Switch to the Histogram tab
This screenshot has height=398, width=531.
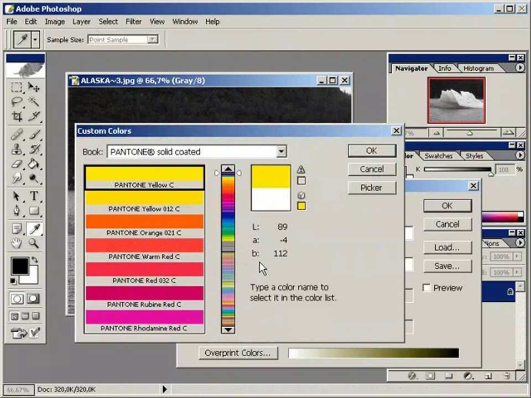478,69
